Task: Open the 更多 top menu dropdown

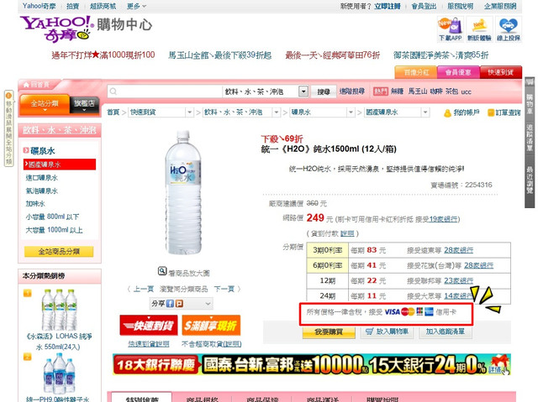Action: 136,6
